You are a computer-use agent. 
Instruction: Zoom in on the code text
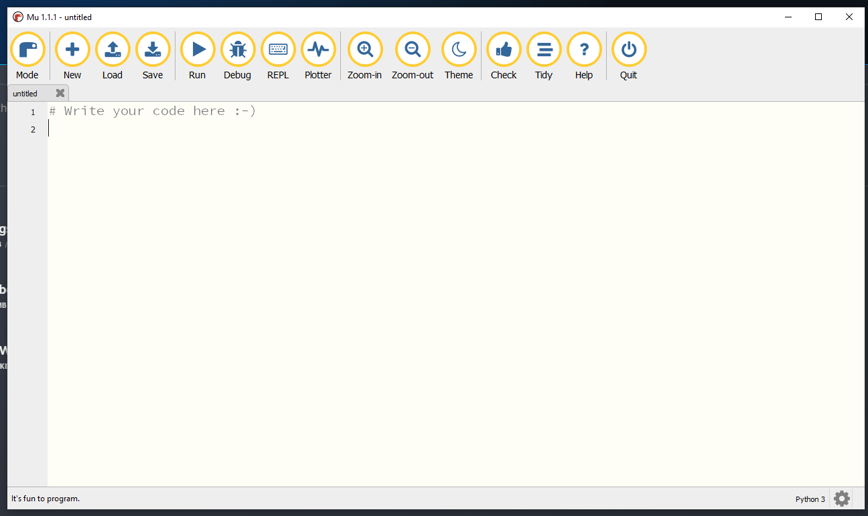(x=364, y=49)
